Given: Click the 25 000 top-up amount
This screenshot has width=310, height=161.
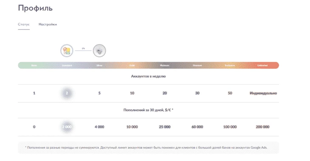Looking at the screenshot, I should [165, 127].
